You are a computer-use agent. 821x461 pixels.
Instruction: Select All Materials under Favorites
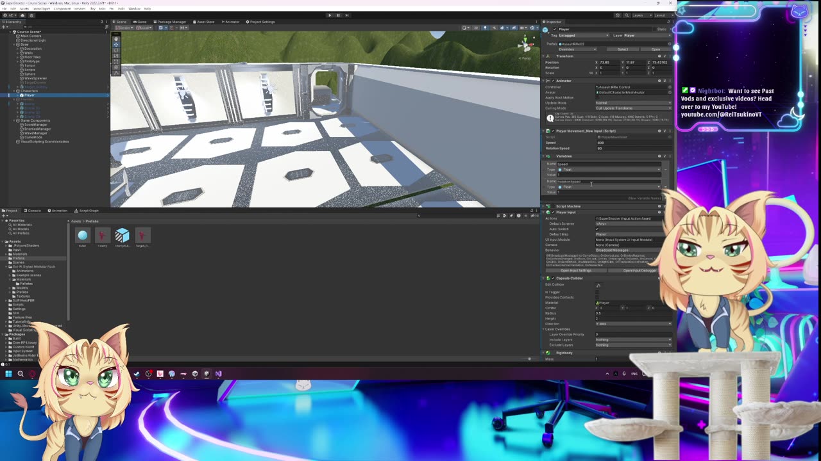click(x=24, y=225)
